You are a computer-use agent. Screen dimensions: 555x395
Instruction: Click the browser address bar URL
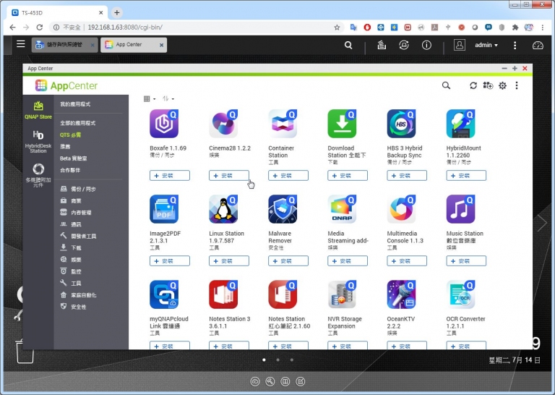pyautogui.click(x=125, y=27)
